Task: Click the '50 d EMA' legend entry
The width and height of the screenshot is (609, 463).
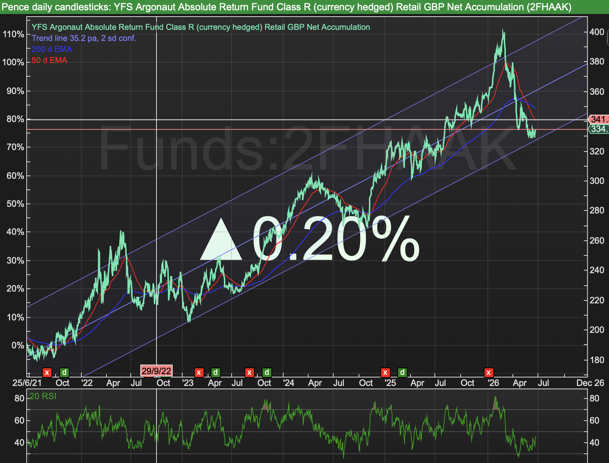Action: [49, 60]
